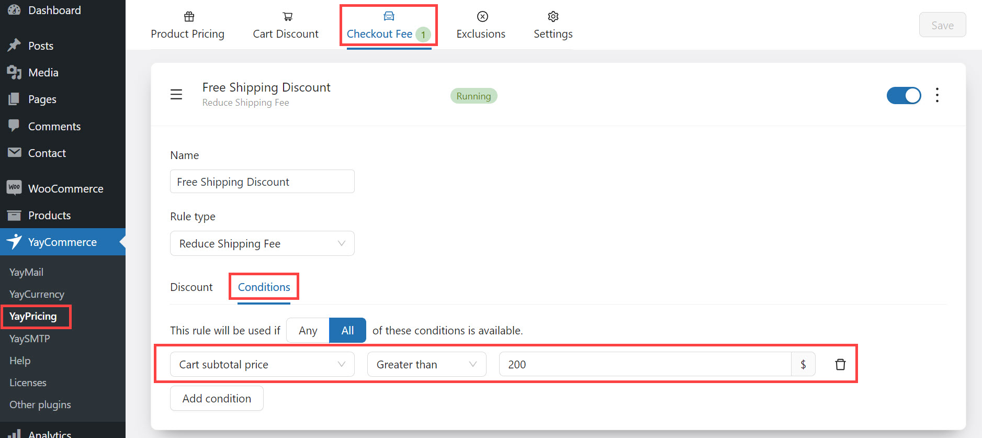Click the cart subtotal value field
Image resolution: width=982 pixels, height=438 pixels.
point(645,364)
